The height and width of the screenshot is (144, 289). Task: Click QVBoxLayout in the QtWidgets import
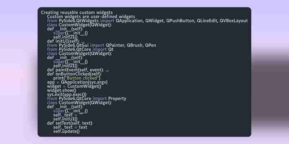click(x=234, y=21)
